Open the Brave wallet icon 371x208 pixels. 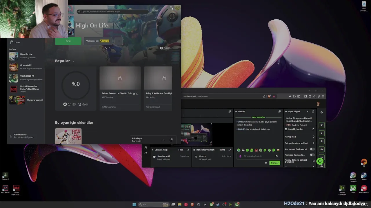(310, 96)
